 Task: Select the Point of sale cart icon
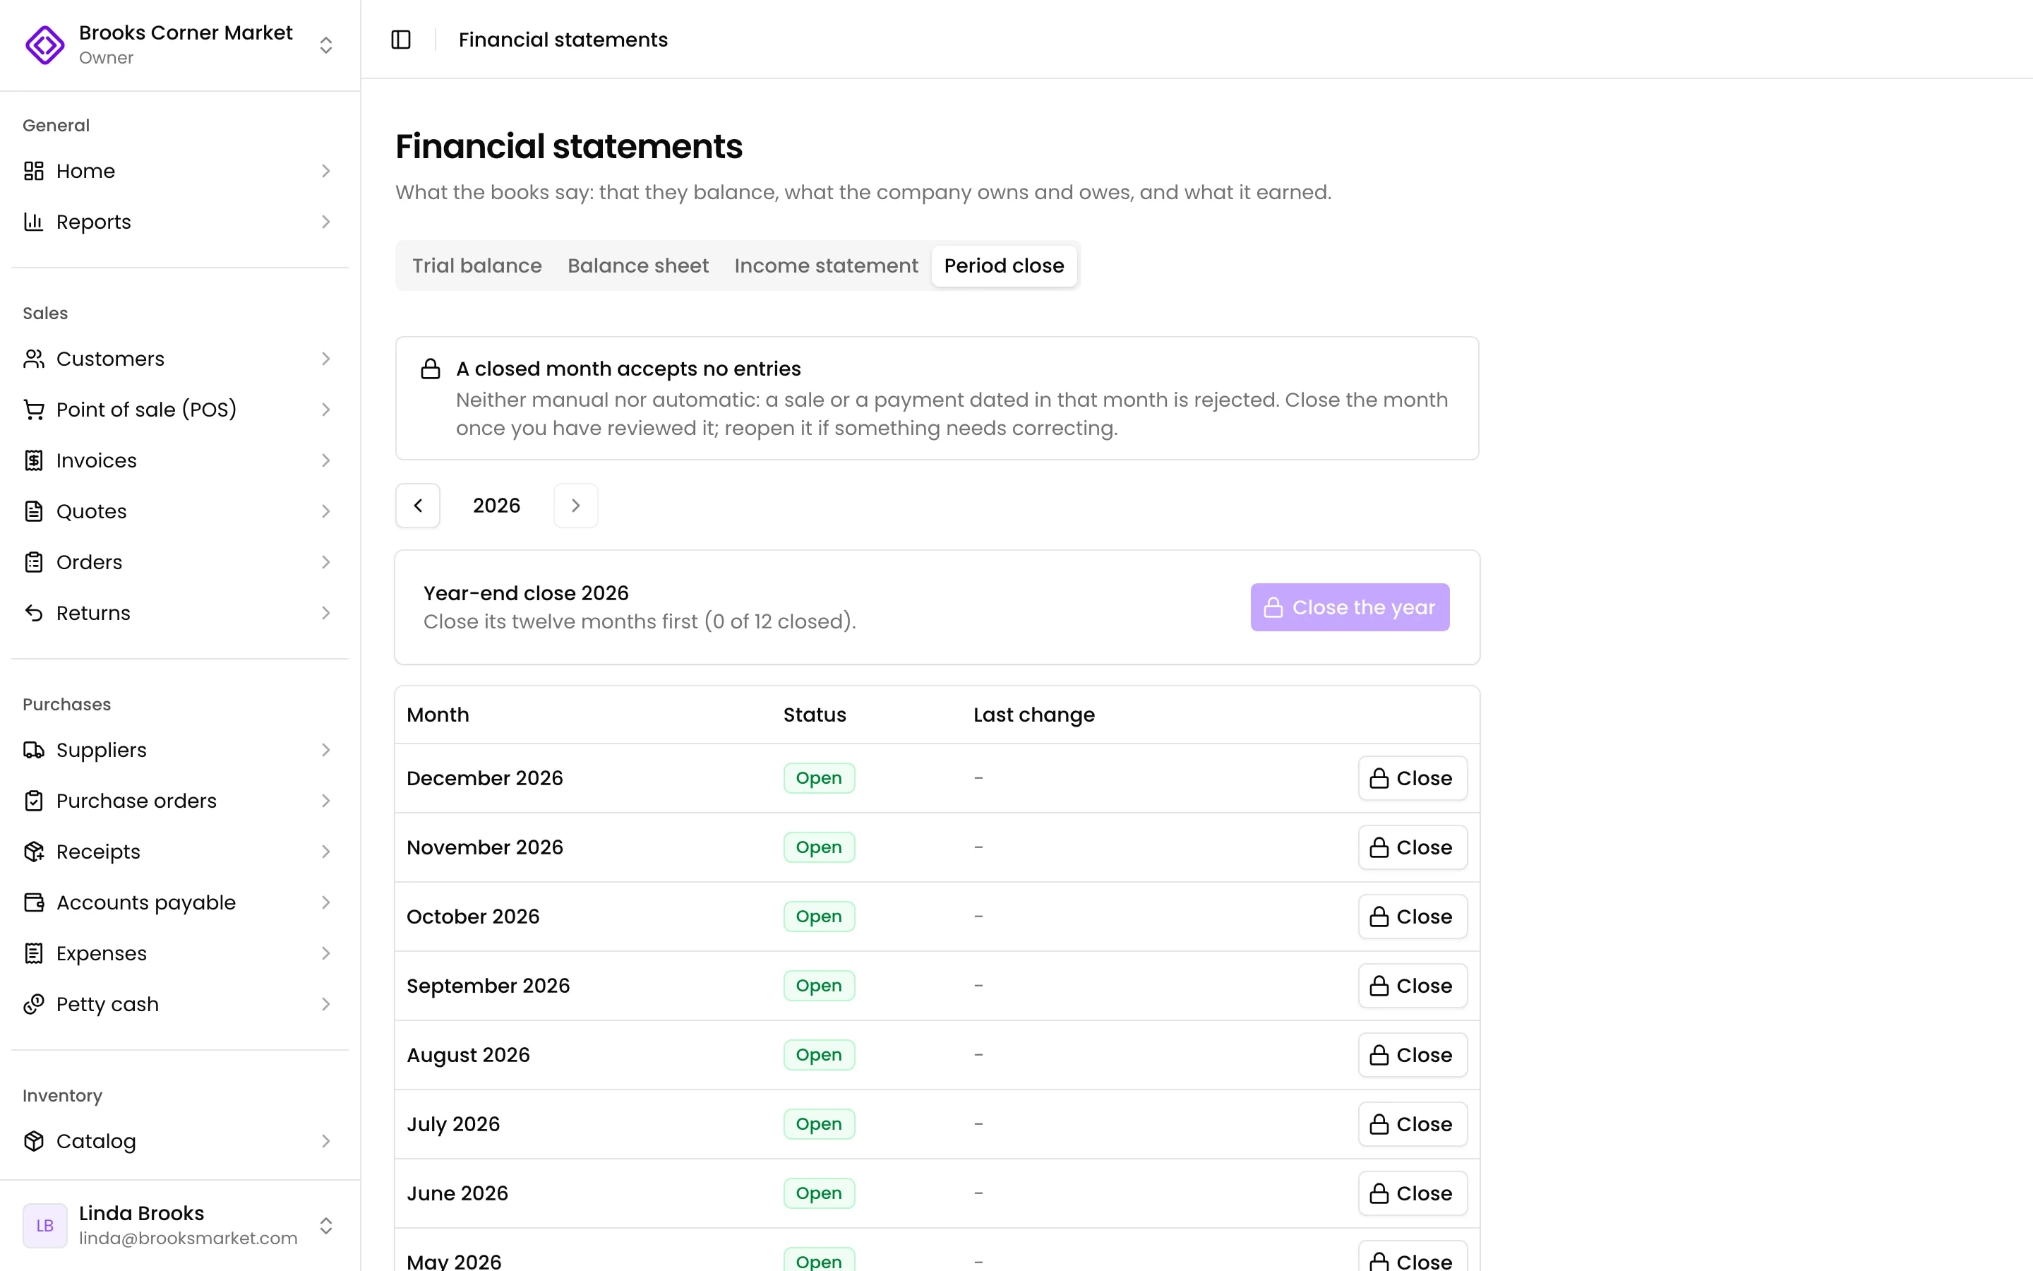[x=34, y=410]
